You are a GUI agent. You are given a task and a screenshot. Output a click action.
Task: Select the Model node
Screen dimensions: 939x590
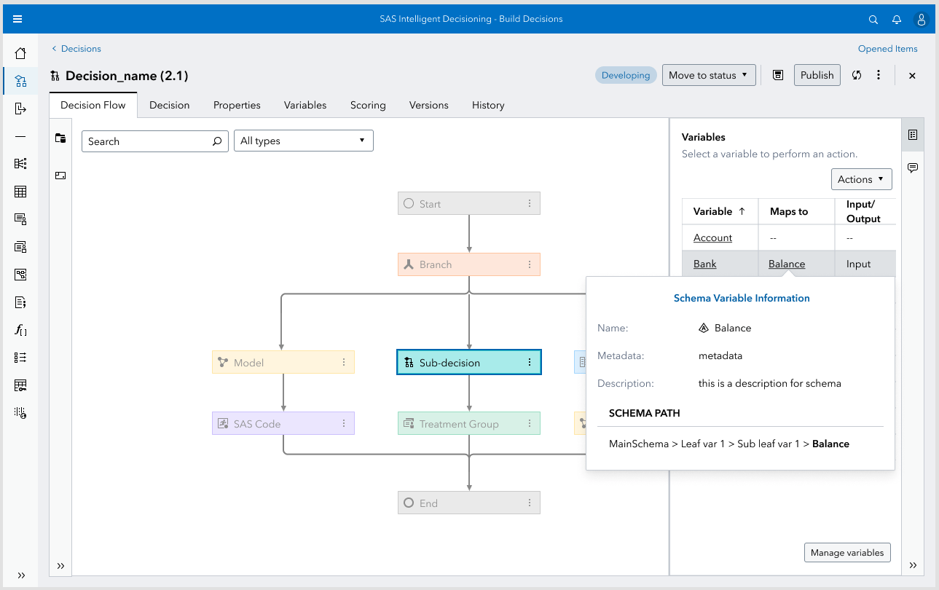click(x=283, y=363)
